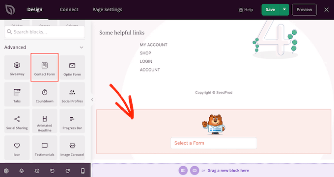Click the SeedProd leaf logo
The height and width of the screenshot is (177, 334).
click(x=10, y=10)
